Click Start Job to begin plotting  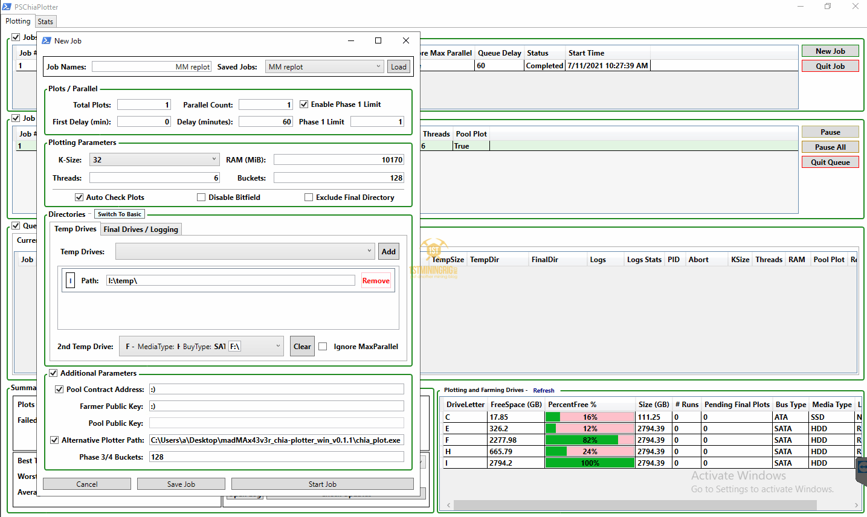[x=323, y=484]
